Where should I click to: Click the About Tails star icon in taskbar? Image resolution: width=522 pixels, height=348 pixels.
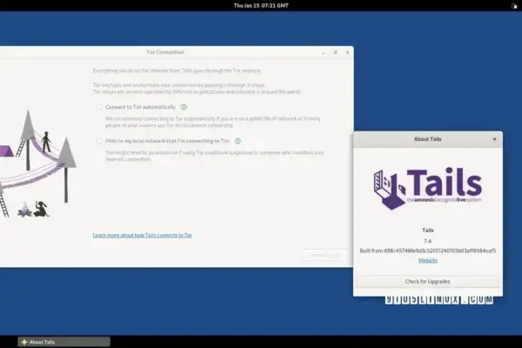tap(24, 342)
